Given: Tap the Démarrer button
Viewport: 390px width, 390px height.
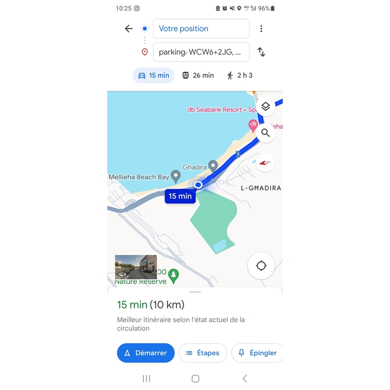Looking at the screenshot, I should pyautogui.click(x=146, y=352).
